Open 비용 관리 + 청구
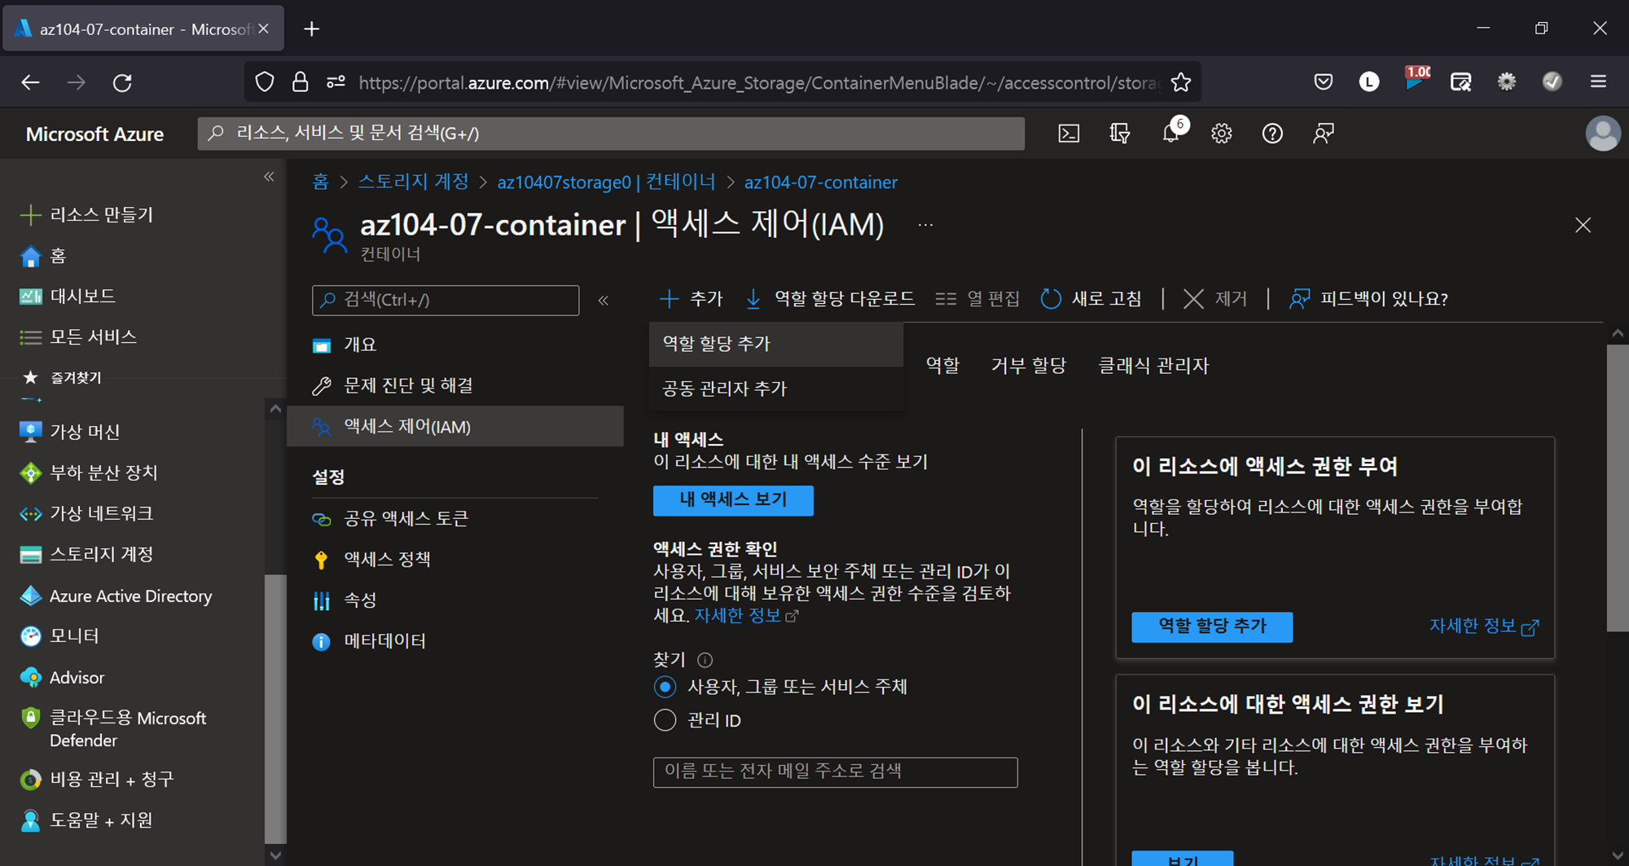 pos(97,780)
